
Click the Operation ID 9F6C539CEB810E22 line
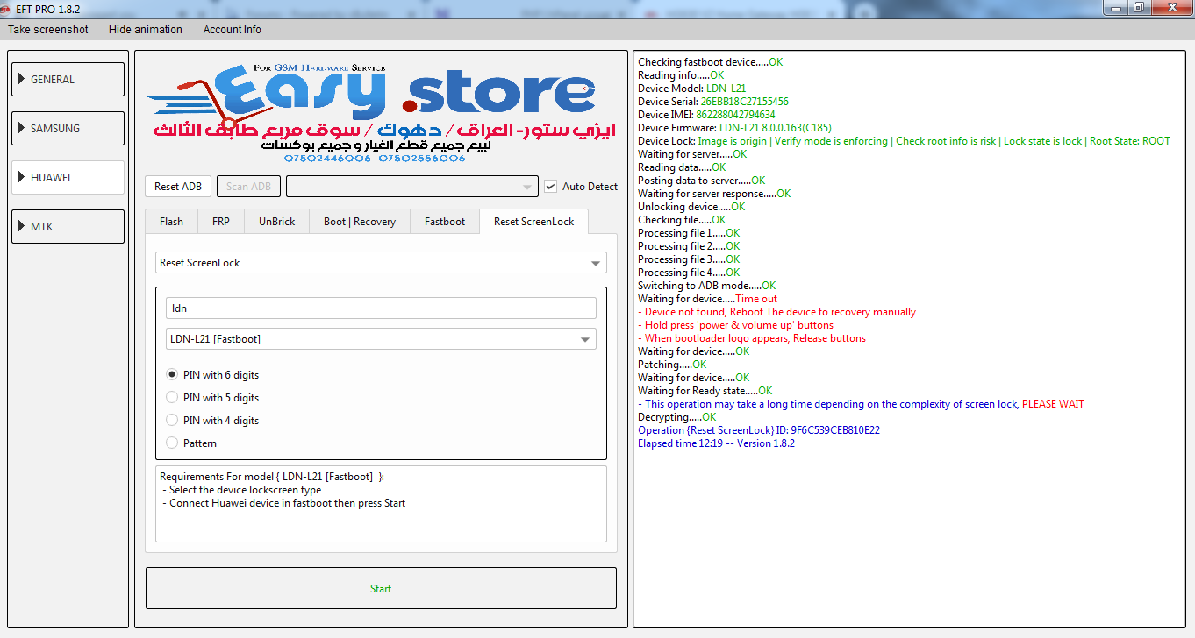point(759,430)
